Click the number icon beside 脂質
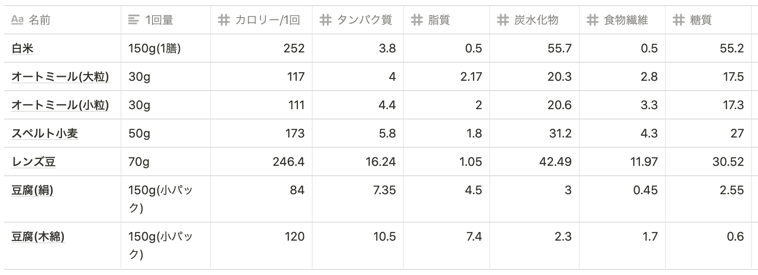Image resolution: width=758 pixels, height=275 pixels. (x=416, y=20)
